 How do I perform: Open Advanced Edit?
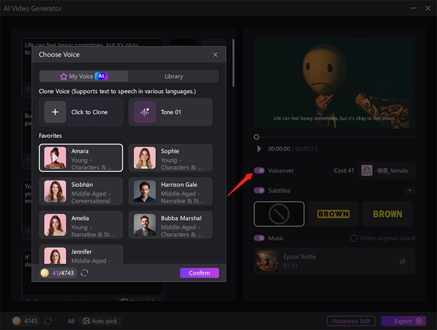pyautogui.click(x=351, y=321)
